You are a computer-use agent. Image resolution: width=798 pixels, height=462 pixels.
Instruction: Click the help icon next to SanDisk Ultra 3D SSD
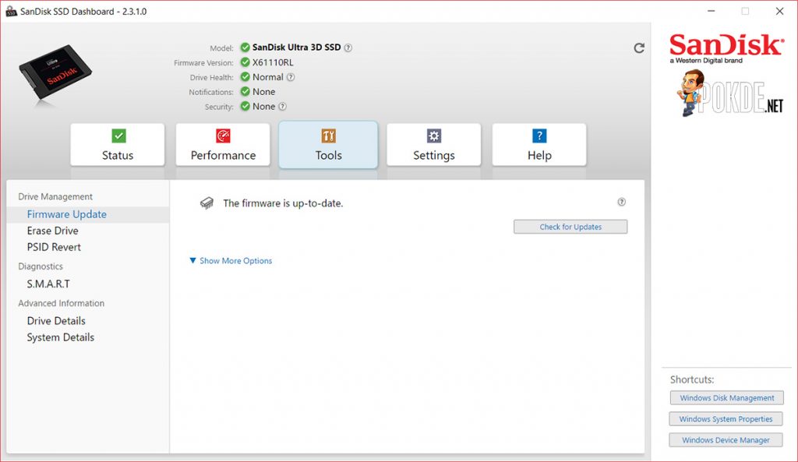point(348,48)
